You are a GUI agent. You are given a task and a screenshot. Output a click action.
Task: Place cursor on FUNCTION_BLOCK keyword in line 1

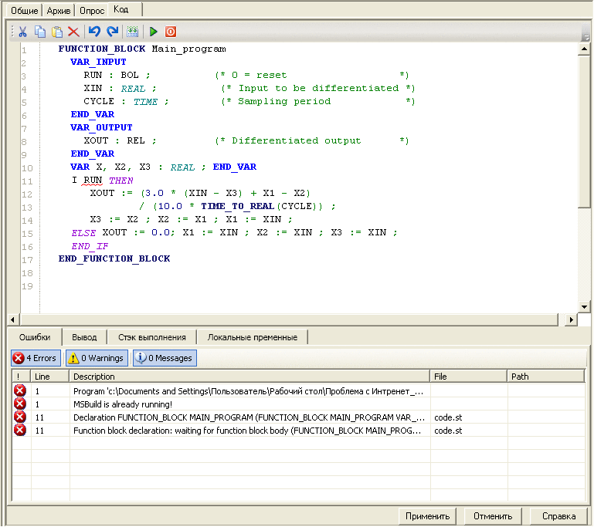101,49
